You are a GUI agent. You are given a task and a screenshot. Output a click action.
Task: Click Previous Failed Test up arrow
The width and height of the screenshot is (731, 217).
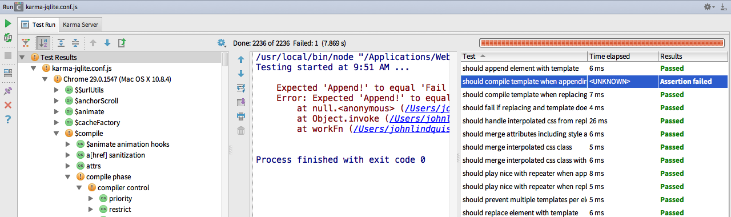pos(94,43)
